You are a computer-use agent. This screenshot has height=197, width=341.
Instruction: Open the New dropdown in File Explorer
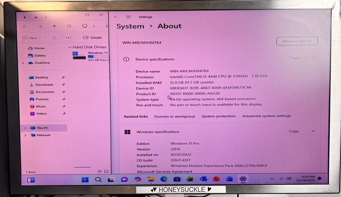coord(32,38)
